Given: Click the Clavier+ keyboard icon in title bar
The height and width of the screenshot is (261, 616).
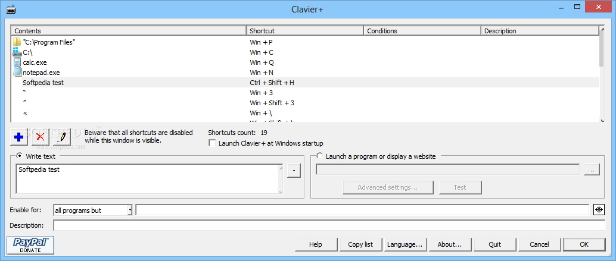Looking at the screenshot, I should coord(11,10).
